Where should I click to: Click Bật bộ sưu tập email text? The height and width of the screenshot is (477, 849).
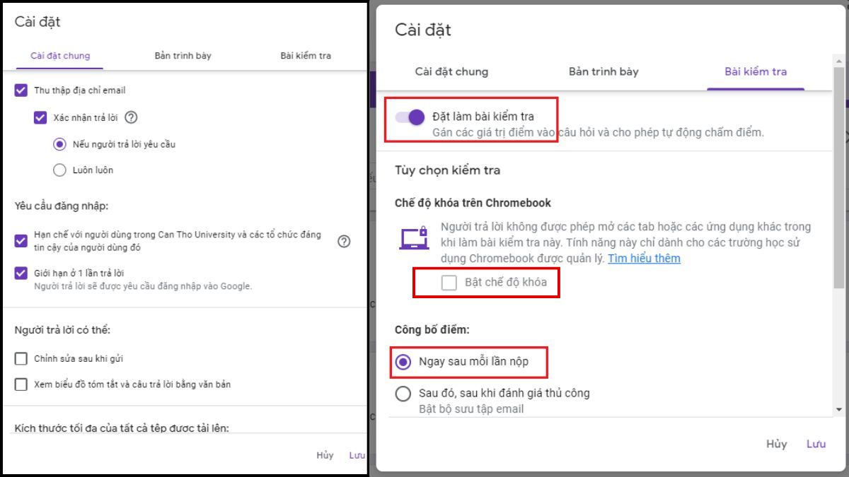point(471,409)
